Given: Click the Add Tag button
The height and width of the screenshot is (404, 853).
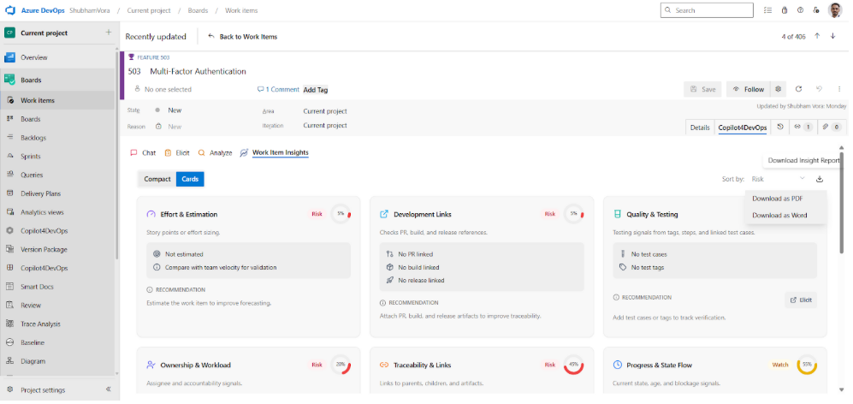Looking at the screenshot, I should point(316,90).
